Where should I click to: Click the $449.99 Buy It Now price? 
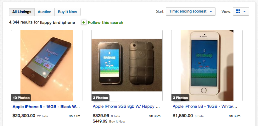[x=100, y=121]
